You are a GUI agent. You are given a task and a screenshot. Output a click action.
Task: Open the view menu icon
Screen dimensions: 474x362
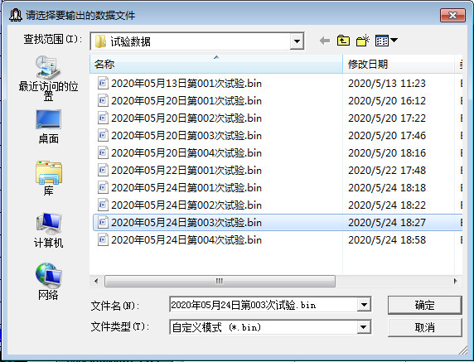click(386, 41)
